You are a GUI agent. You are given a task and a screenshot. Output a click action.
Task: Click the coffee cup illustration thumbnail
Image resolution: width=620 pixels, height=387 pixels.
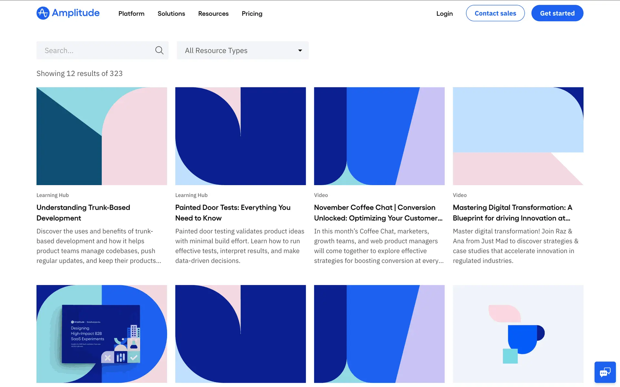point(518,334)
